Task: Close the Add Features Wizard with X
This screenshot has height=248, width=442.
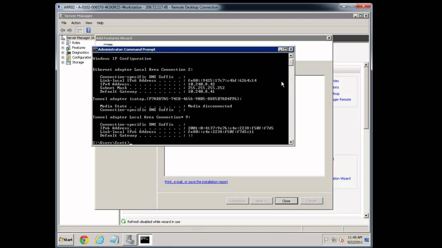Action: 329,38
